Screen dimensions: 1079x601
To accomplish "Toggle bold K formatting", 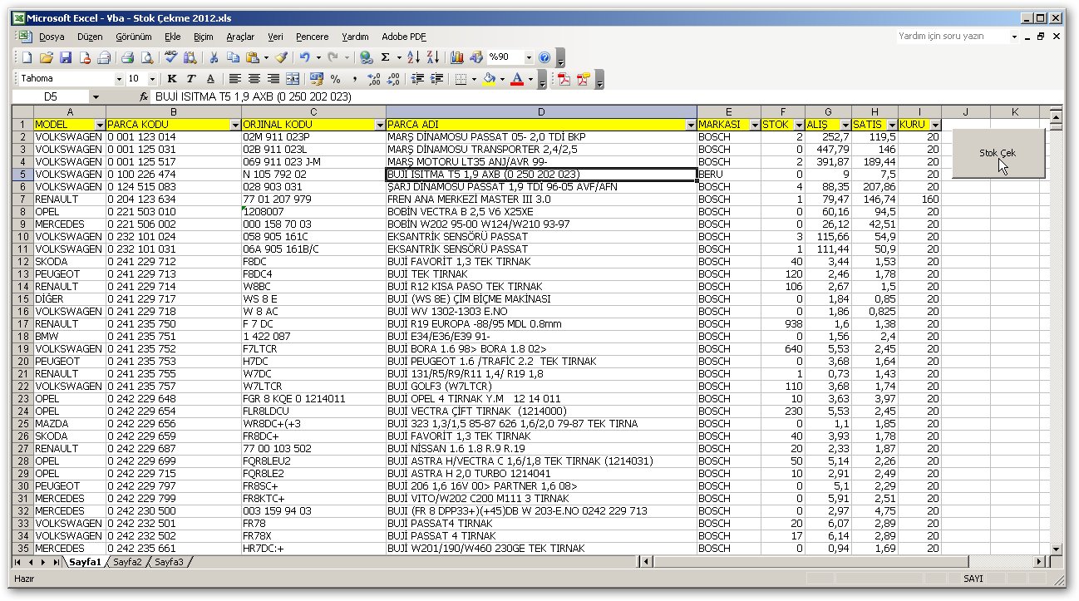I will [x=172, y=79].
